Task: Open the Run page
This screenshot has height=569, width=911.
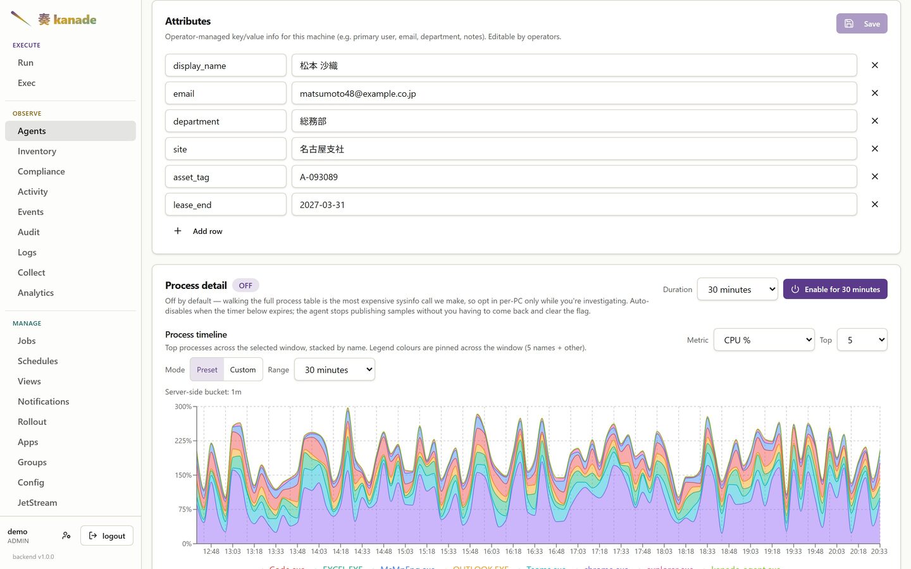Action: (x=70, y=63)
